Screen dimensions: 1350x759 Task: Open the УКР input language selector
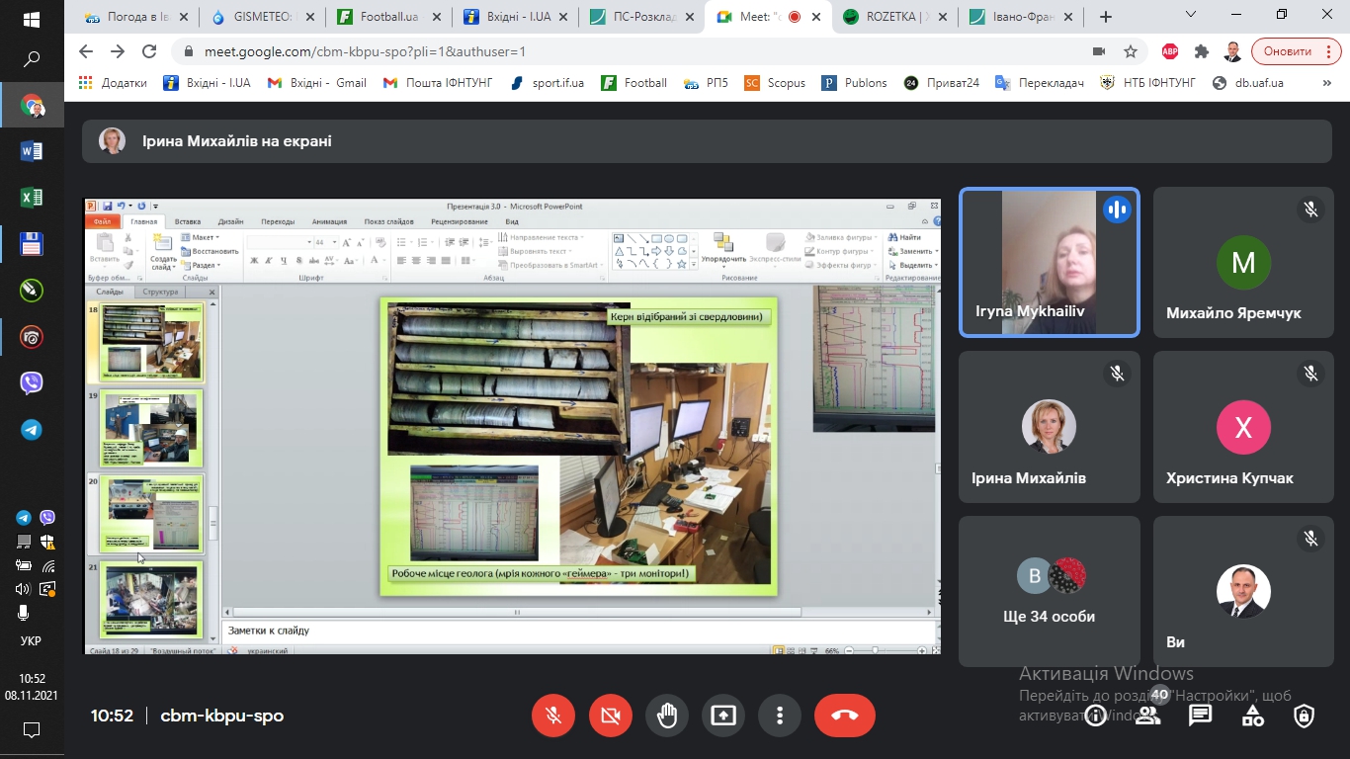(31, 640)
